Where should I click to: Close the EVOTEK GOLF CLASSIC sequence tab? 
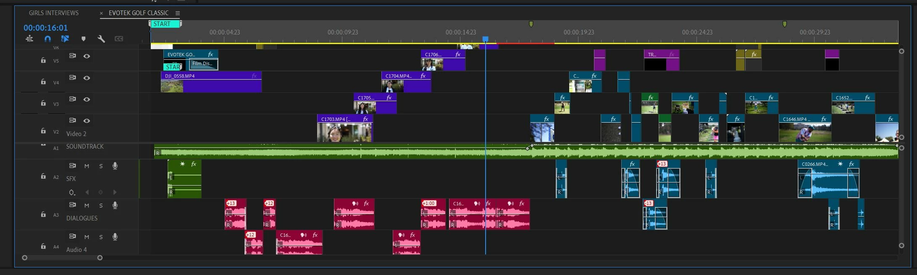(x=101, y=13)
